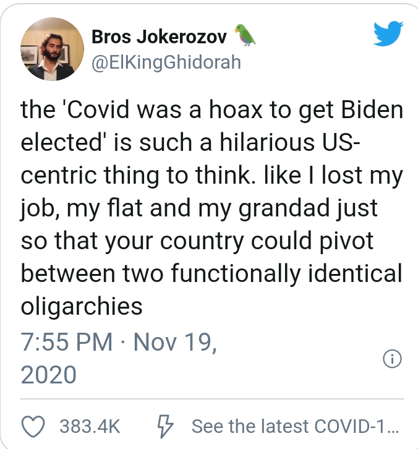Click the word 'oligarchies' in the tweet

(x=82, y=304)
